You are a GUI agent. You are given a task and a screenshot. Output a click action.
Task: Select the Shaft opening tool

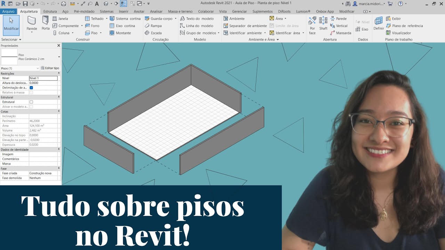[x=323, y=23]
